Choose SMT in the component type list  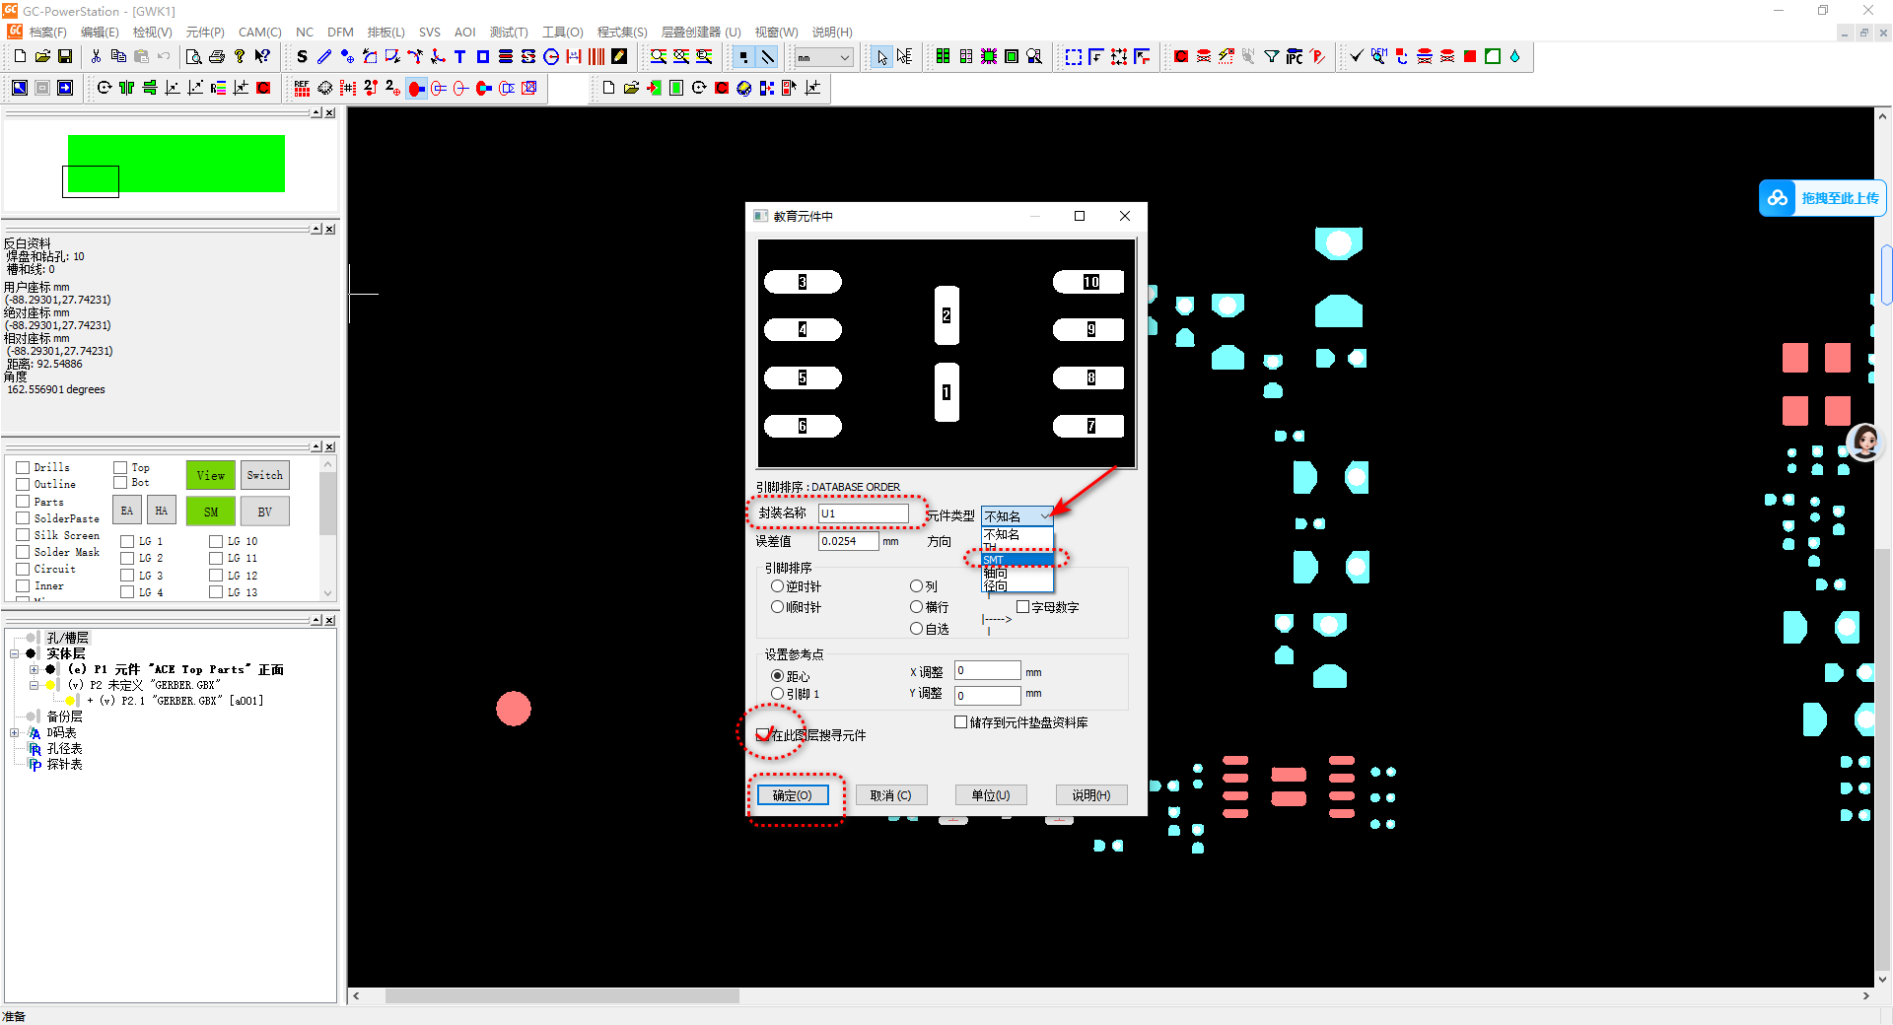[1017, 560]
